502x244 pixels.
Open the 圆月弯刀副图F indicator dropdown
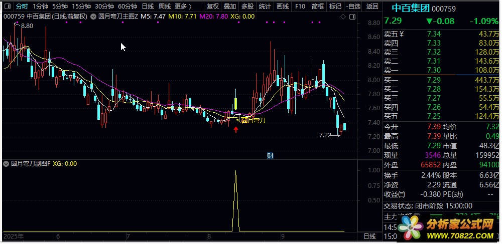coord(6,164)
